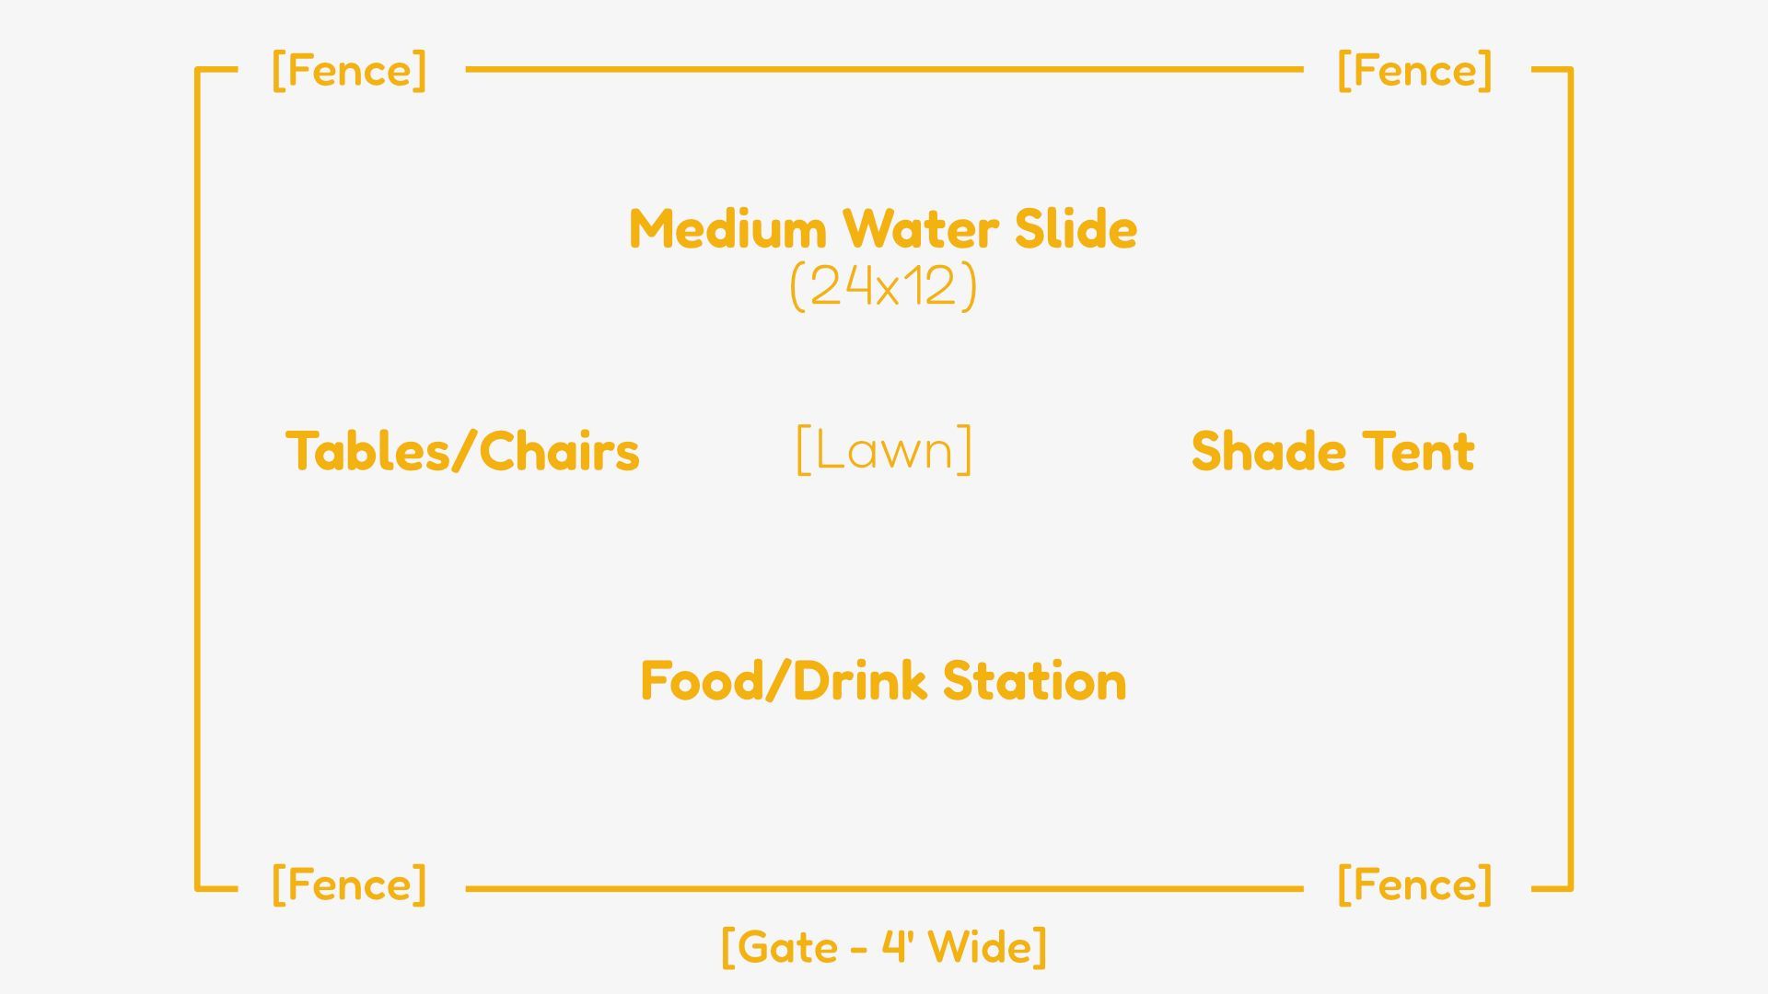Click the Tables/Chairs label
The height and width of the screenshot is (994, 1768).
pyautogui.click(x=462, y=451)
